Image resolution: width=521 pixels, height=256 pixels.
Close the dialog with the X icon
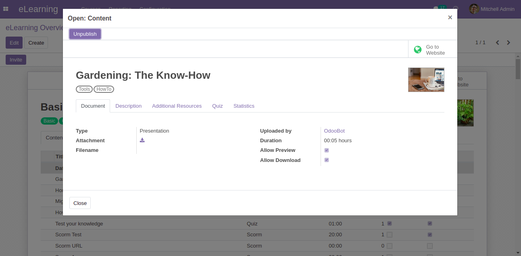tap(450, 17)
